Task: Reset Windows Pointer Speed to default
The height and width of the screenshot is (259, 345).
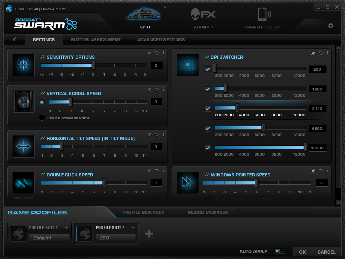Action: pos(321,170)
